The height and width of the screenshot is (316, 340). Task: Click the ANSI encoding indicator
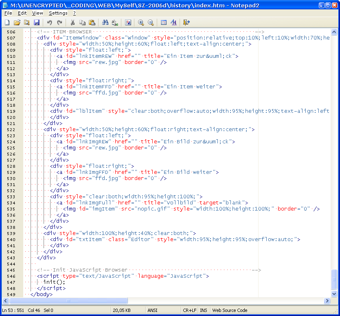click(152, 310)
